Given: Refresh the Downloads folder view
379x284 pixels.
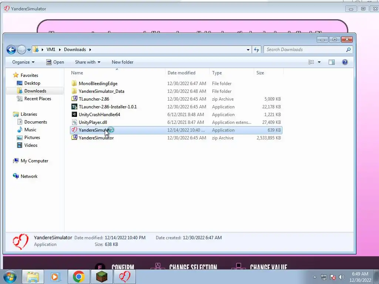Looking at the screenshot, I should pos(256,50).
